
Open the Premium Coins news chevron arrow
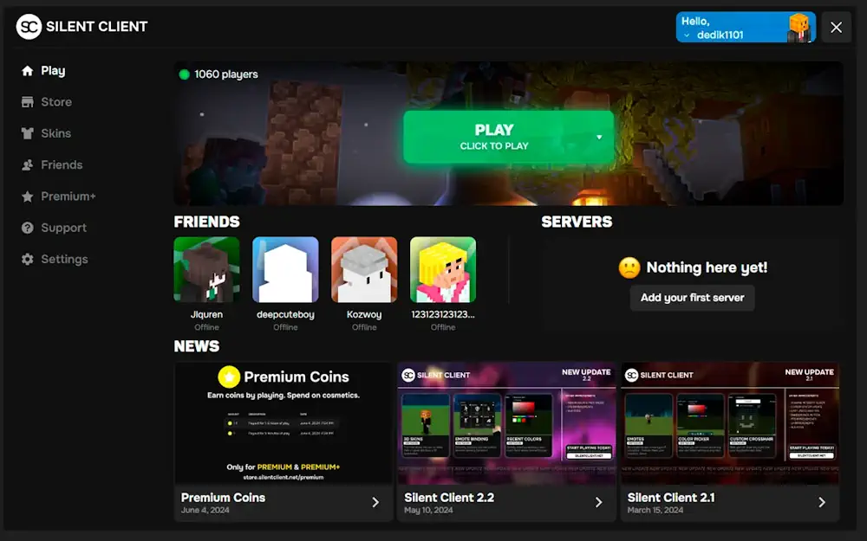tap(375, 502)
